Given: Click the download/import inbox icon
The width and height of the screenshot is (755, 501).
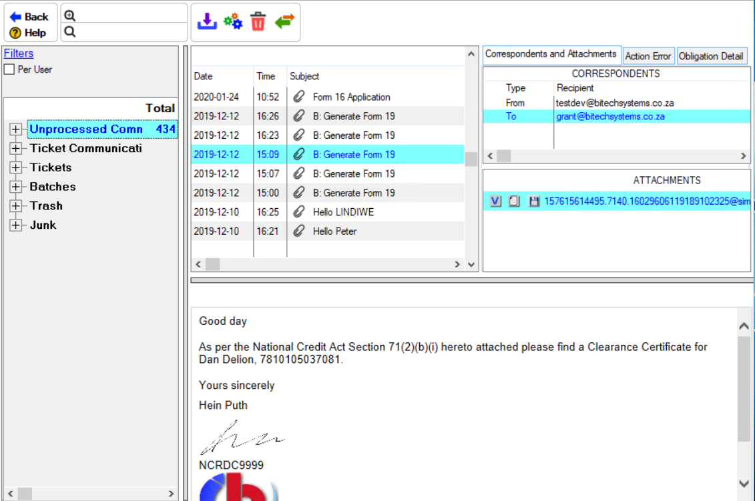Looking at the screenshot, I should (x=207, y=22).
